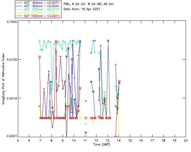
Task: Click the yellow triangle marker at chart bottom near time 14
Action: point(119,134)
